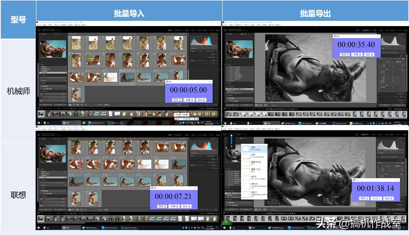Click Loupe view icon in 机械师 批量导出 toolbar
Screen dimensions: 409x236
coord(257,105)
